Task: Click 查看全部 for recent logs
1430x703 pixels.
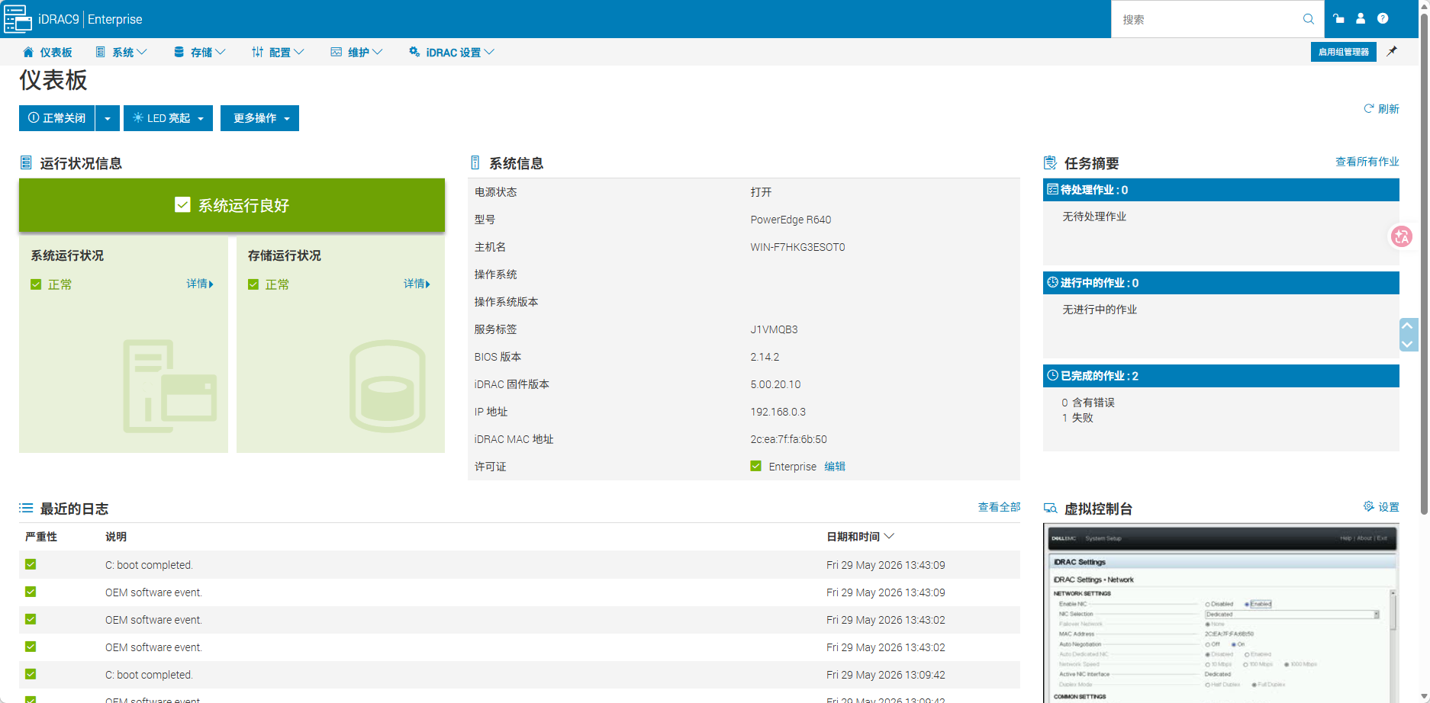Action: point(999,507)
